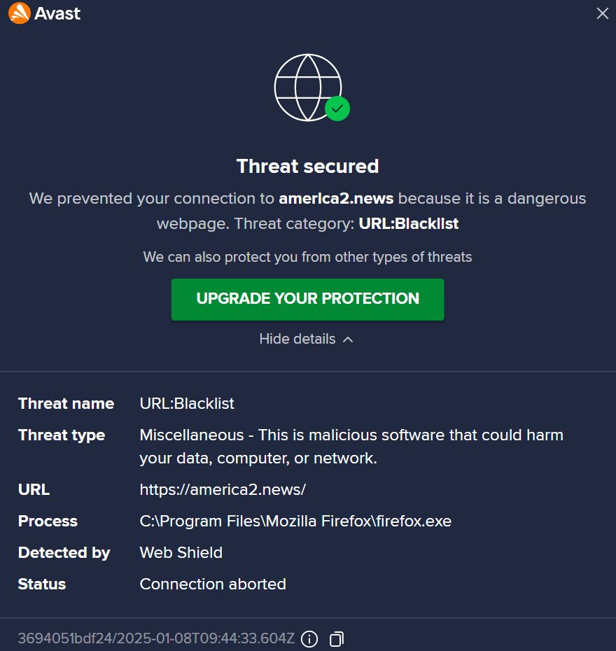The width and height of the screenshot is (616, 651).
Task: Click the firefox.exe process path
Action: coord(295,521)
